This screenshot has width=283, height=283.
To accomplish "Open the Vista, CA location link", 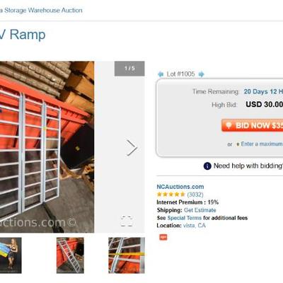I will tap(195, 226).
